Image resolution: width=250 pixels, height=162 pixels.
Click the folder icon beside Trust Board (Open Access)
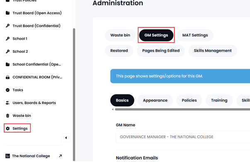(7, 13)
